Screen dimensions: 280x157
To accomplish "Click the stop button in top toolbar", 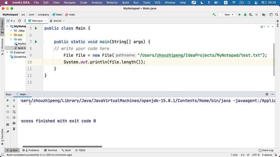I will point(257,14).
